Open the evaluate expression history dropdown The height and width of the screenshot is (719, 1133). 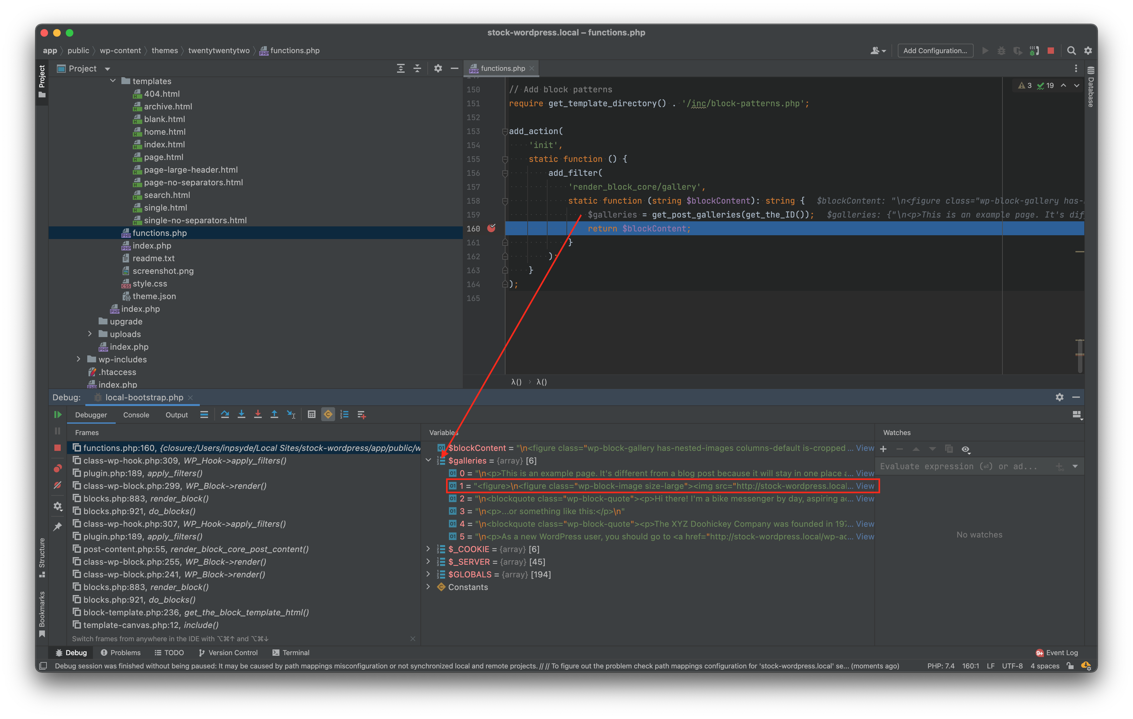[x=1075, y=466]
